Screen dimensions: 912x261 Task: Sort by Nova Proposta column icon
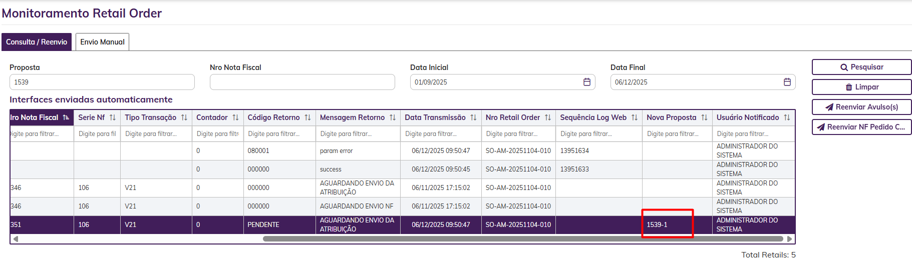704,117
